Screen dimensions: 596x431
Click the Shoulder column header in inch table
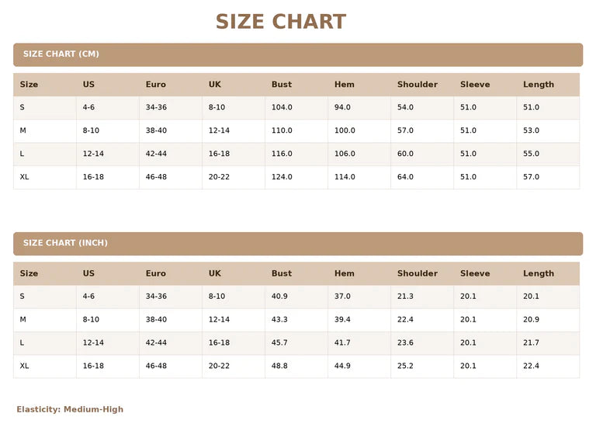coord(418,273)
